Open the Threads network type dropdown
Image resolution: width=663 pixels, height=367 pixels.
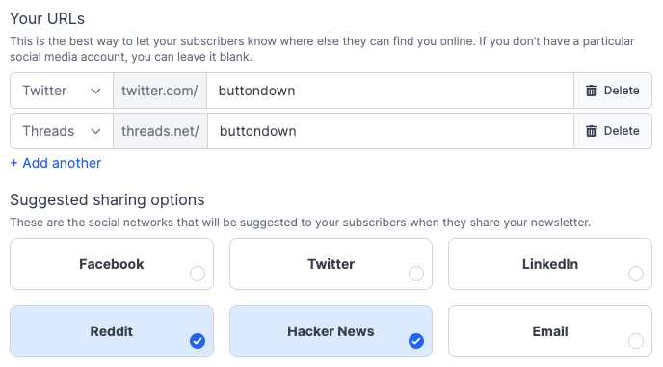62,131
